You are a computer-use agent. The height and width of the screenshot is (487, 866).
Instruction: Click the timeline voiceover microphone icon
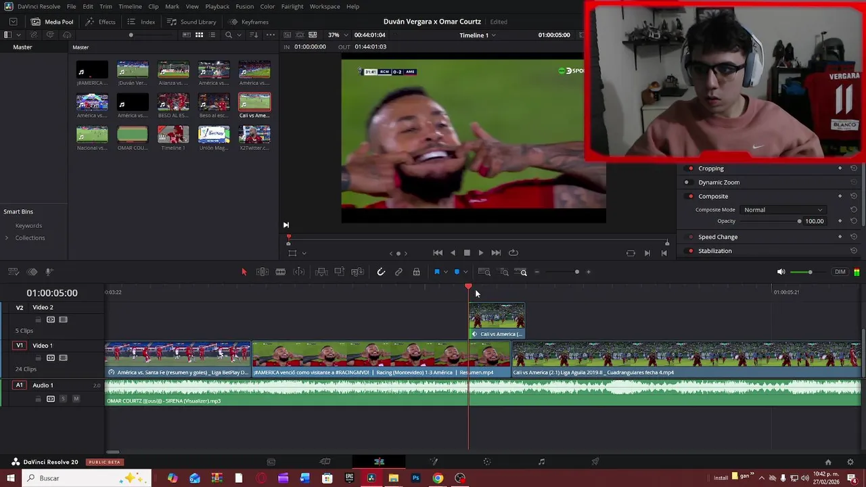(x=49, y=272)
